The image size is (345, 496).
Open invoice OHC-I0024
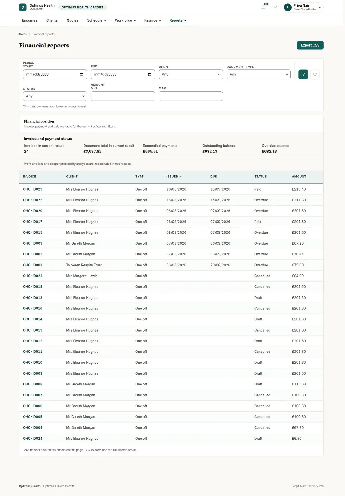point(32,439)
